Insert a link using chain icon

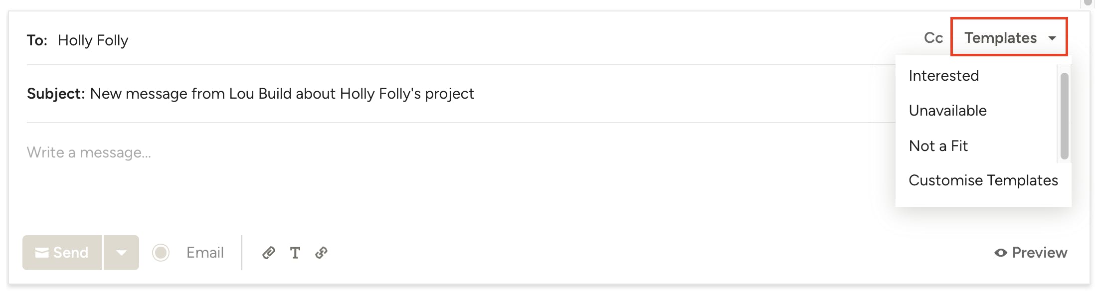[x=322, y=253]
